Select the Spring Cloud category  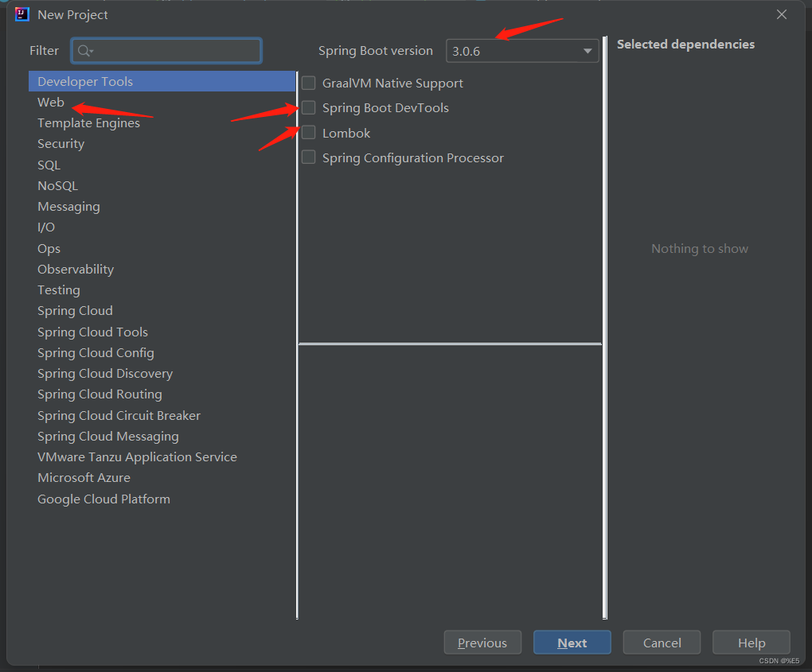click(162, 310)
